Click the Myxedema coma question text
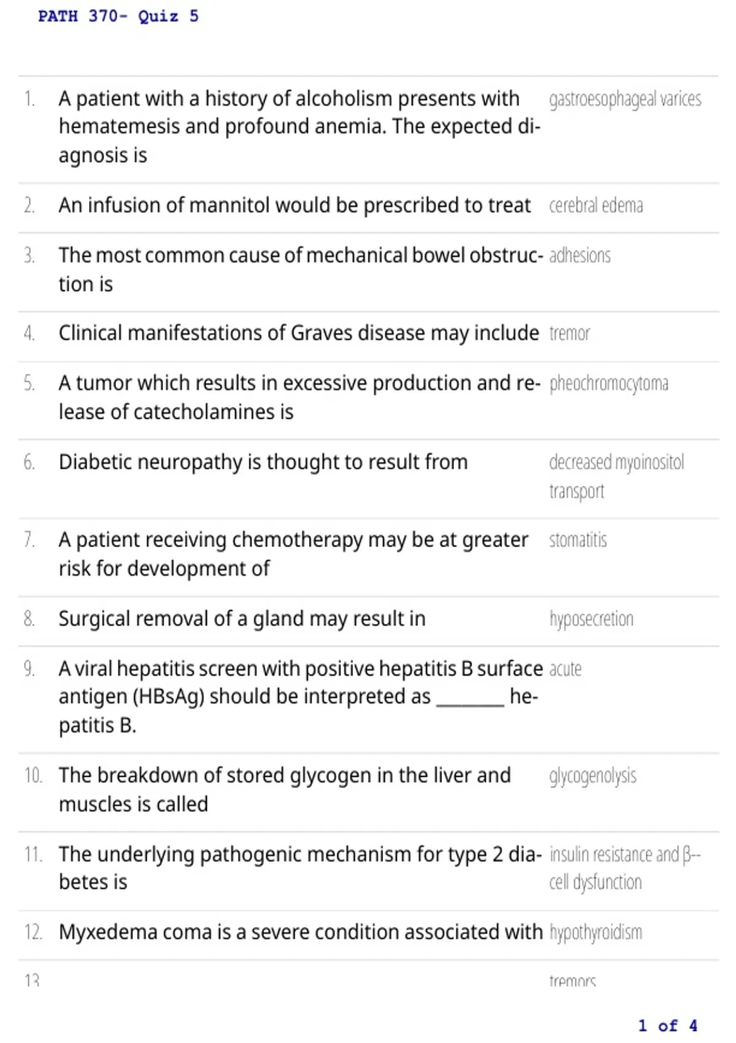 point(301,933)
